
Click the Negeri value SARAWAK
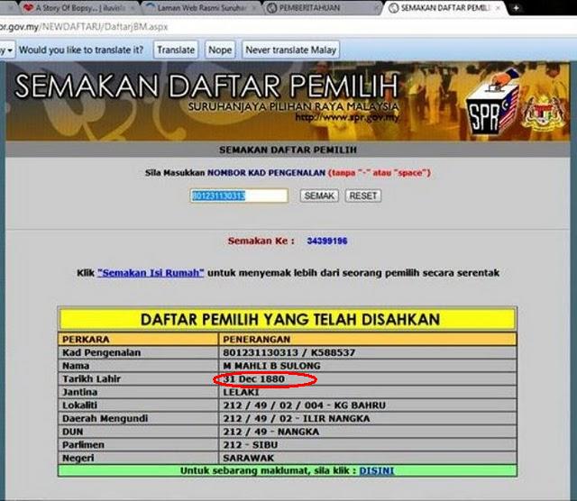[249, 458]
